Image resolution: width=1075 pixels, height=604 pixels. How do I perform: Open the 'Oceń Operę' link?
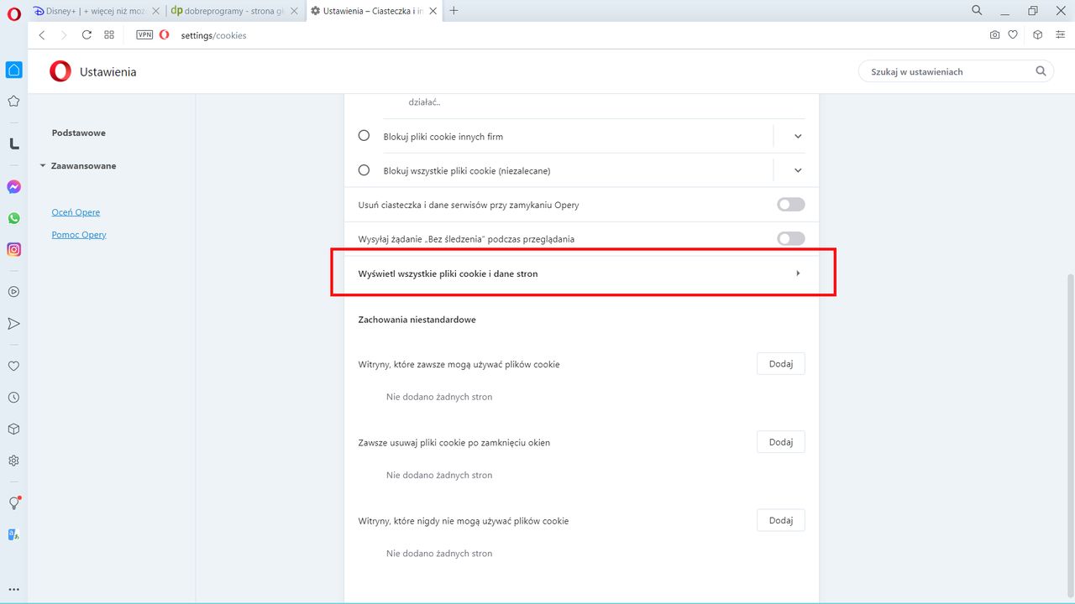tap(76, 212)
